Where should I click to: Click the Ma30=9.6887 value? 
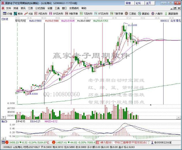(84, 21)
